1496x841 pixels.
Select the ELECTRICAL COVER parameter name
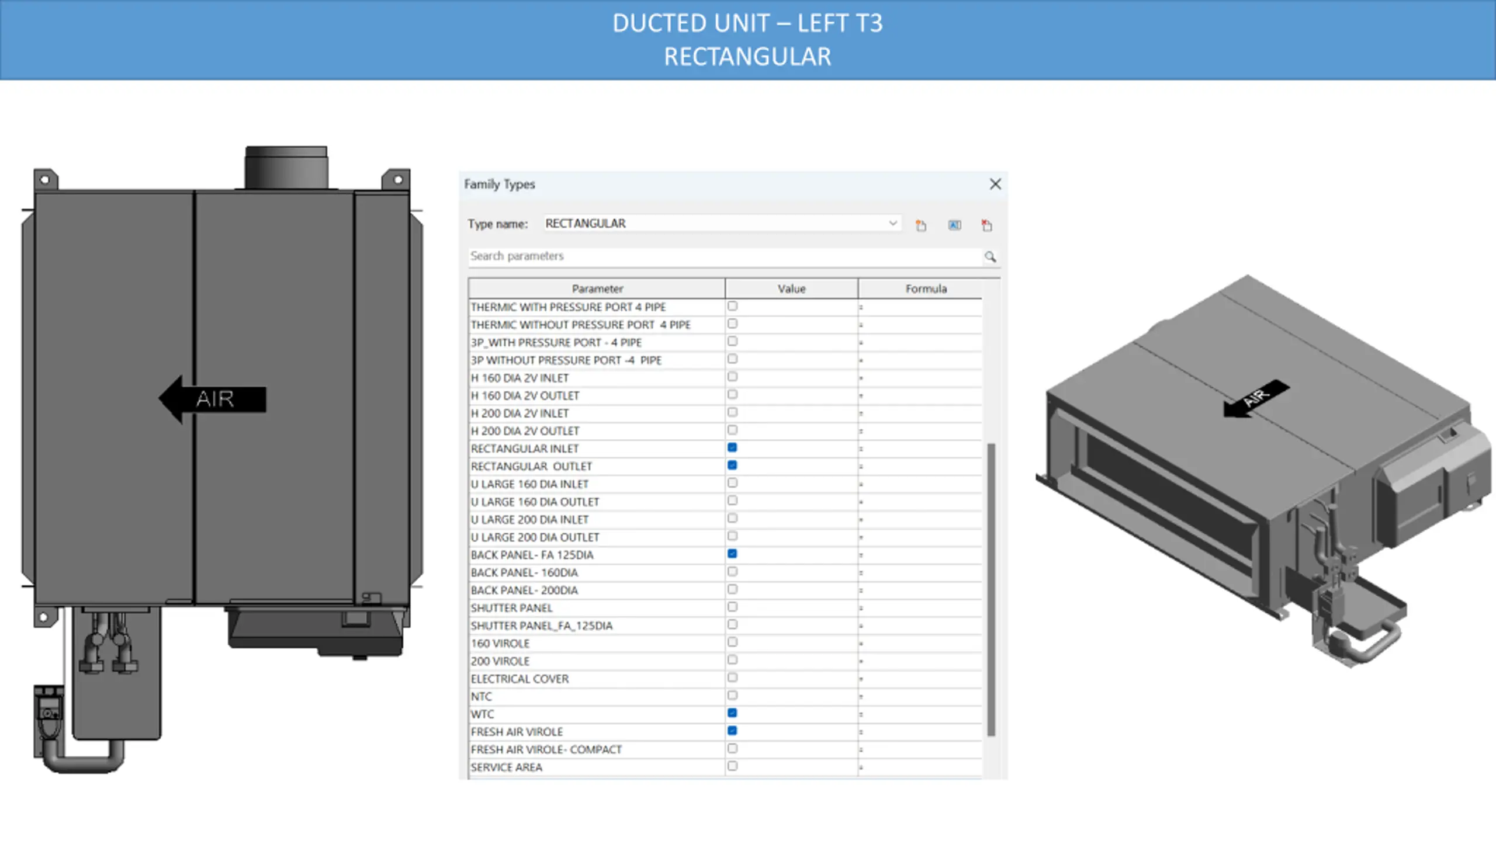coord(520,679)
